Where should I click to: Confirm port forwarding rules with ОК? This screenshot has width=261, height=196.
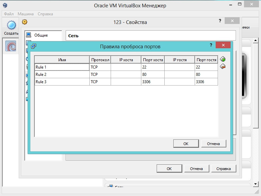tap(186, 144)
